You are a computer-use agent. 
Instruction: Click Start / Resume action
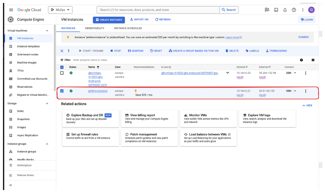(91, 51)
